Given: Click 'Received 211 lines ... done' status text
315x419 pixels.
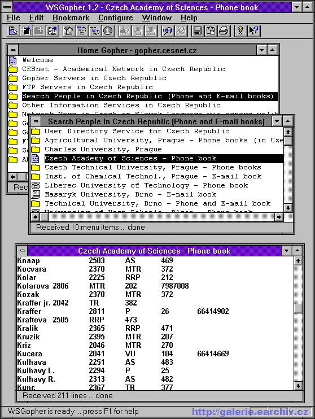Looking at the screenshot, I should [67, 396].
